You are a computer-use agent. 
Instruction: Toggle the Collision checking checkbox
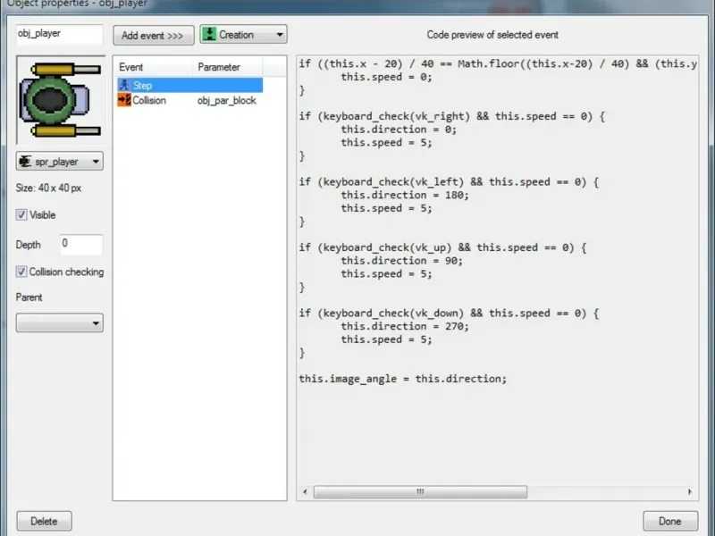pyautogui.click(x=21, y=272)
